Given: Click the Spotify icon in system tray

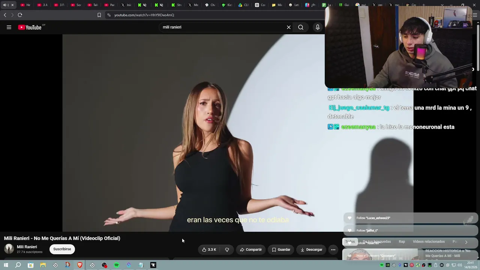Looking at the screenshot, I should point(382,265).
